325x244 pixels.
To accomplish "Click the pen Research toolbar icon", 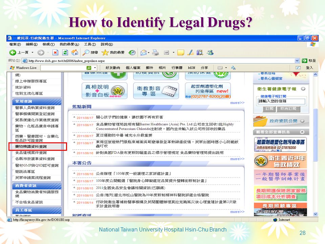I will point(190,53).
